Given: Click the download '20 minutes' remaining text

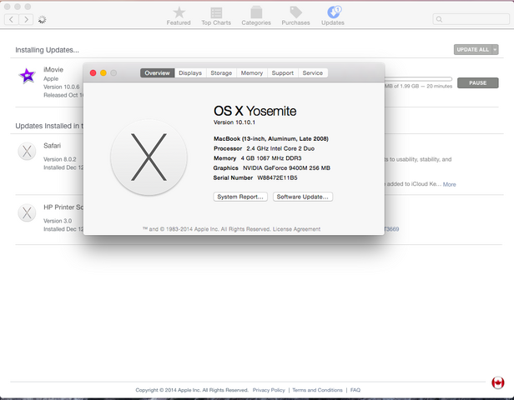Looking at the screenshot, I should point(440,86).
